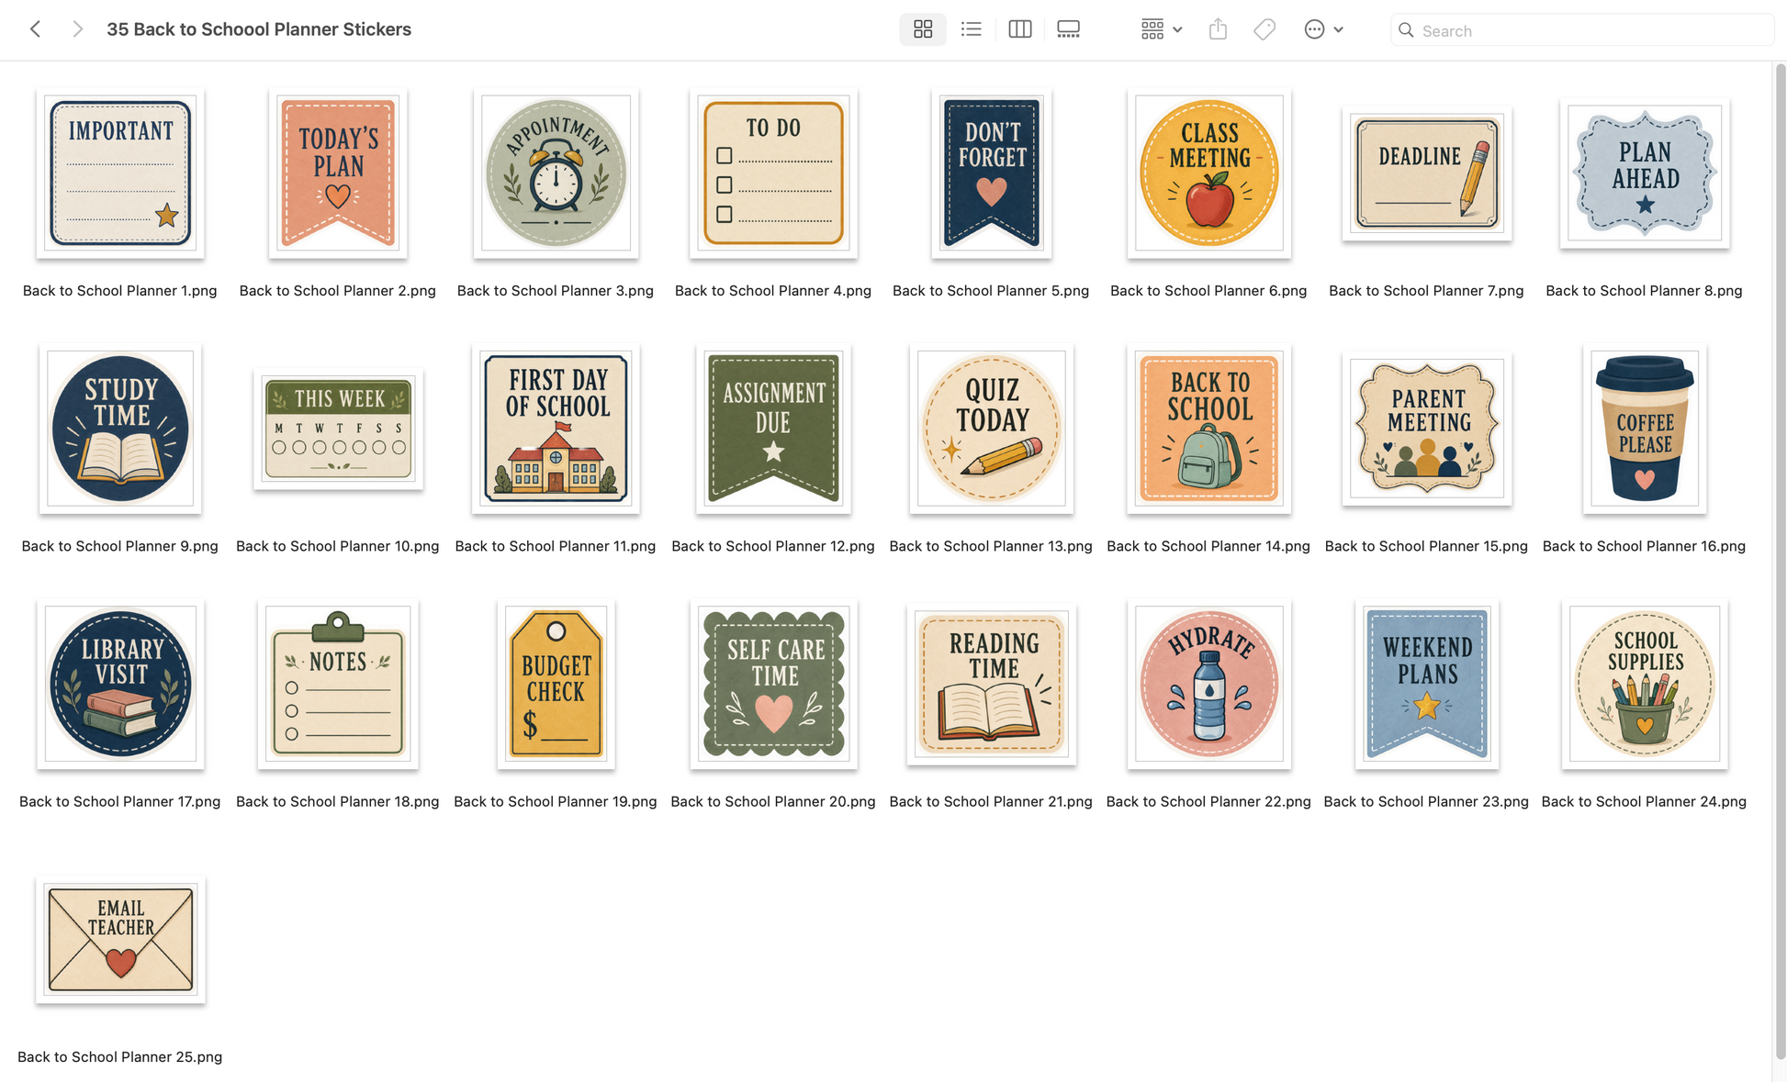Click the Tags icon
1787x1082 pixels.
[1264, 29]
